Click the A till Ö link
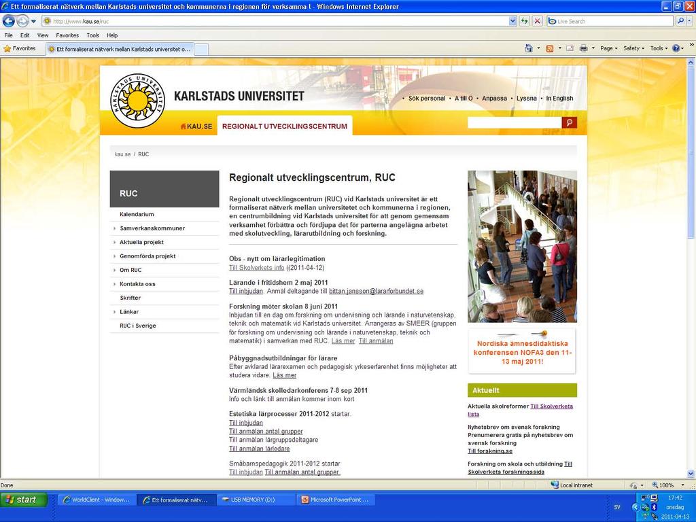The height and width of the screenshot is (522, 696). [x=464, y=98]
